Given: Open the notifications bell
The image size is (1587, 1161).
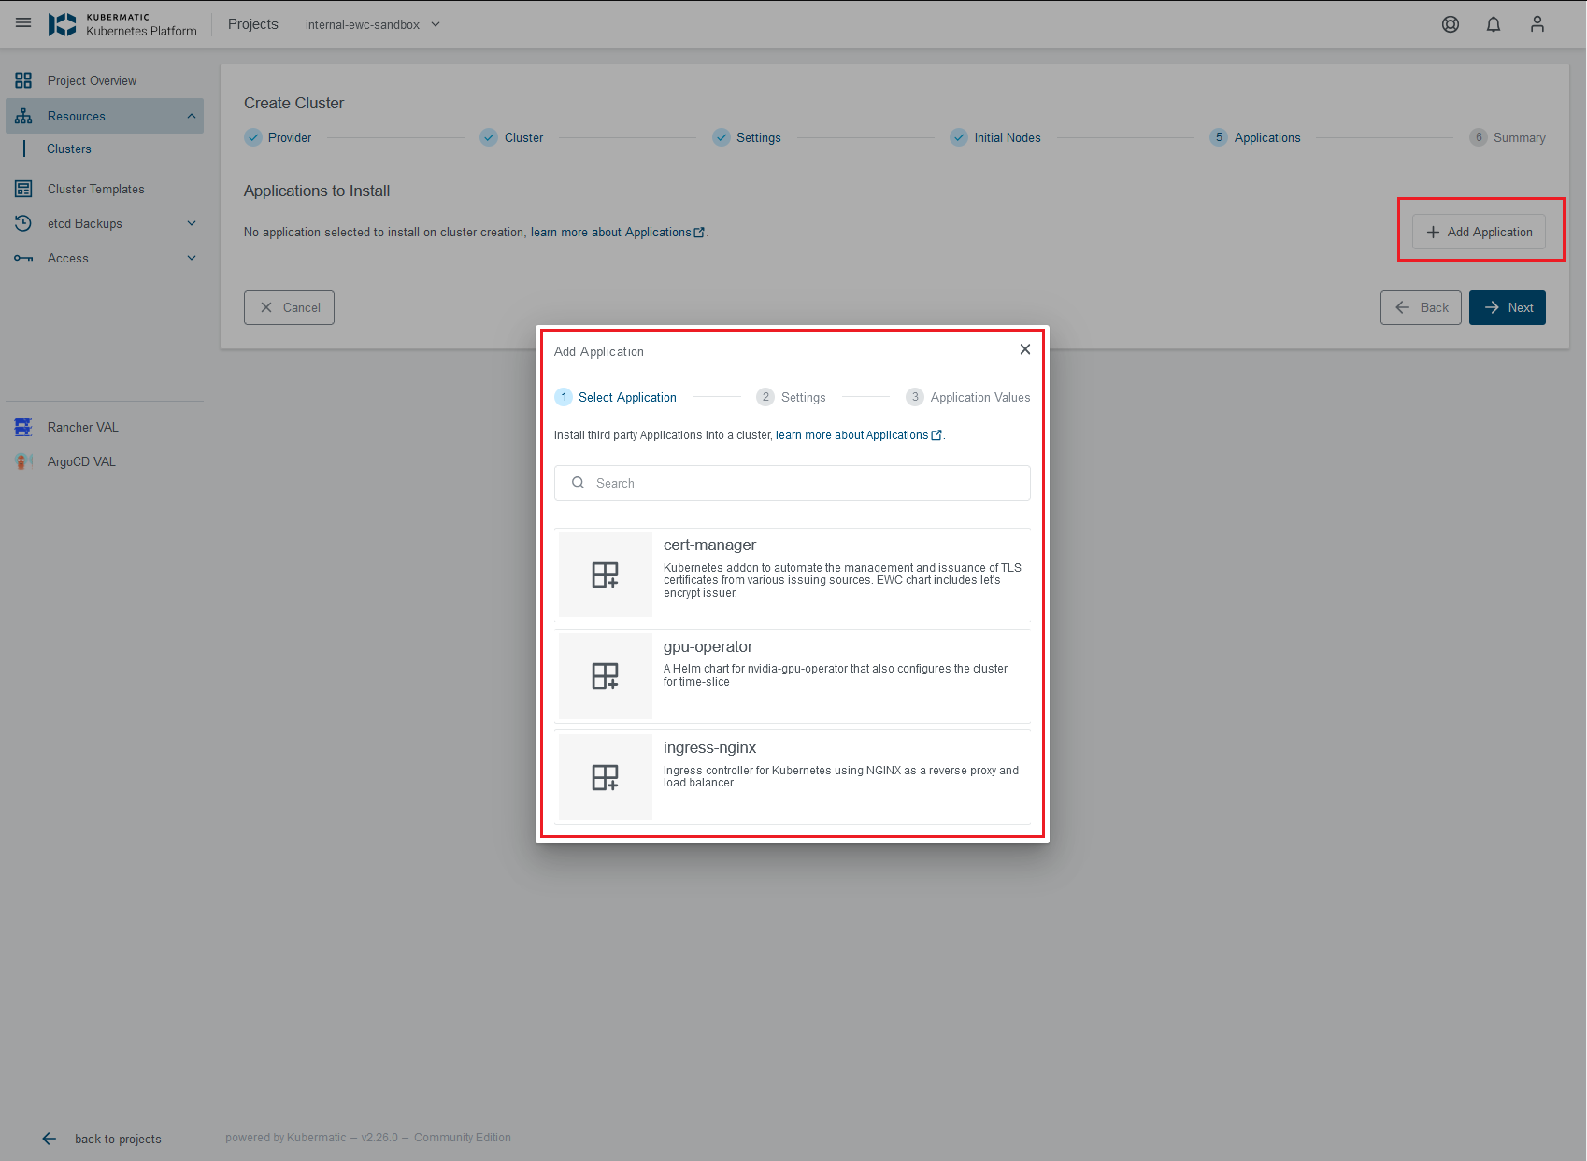Looking at the screenshot, I should pos(1494,24).
